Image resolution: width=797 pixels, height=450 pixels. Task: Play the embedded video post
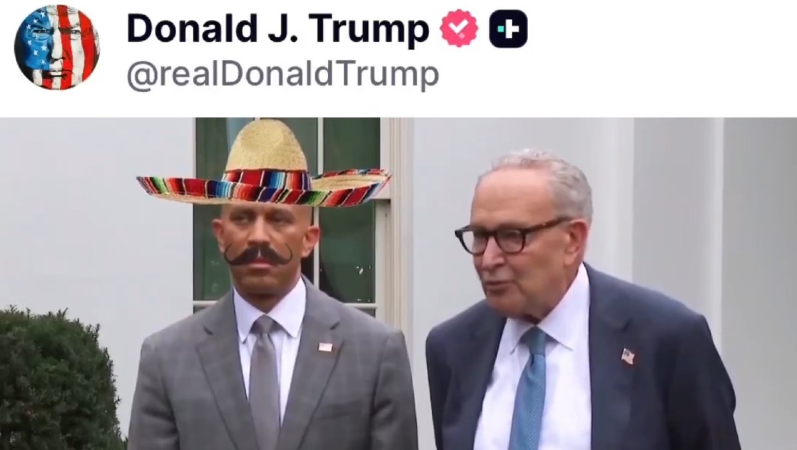tap(398, 284)
